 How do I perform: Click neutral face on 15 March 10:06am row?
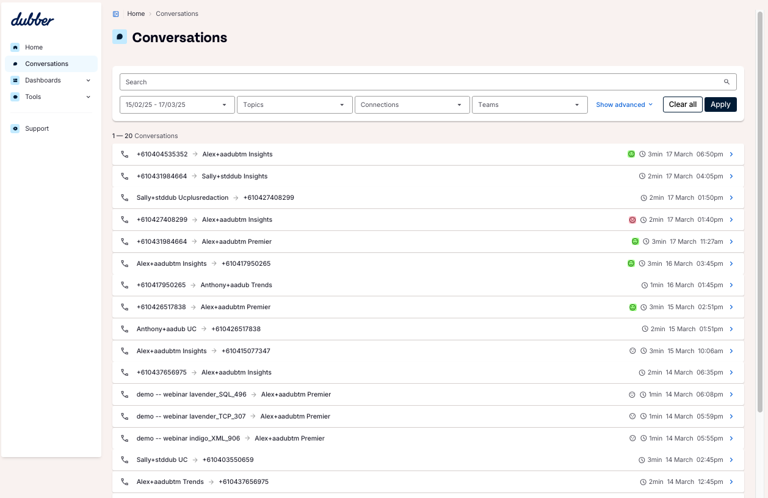pos(632,351)
